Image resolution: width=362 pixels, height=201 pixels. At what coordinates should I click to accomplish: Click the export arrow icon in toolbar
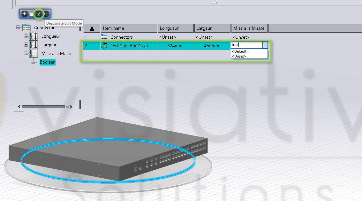coord(46,14)
